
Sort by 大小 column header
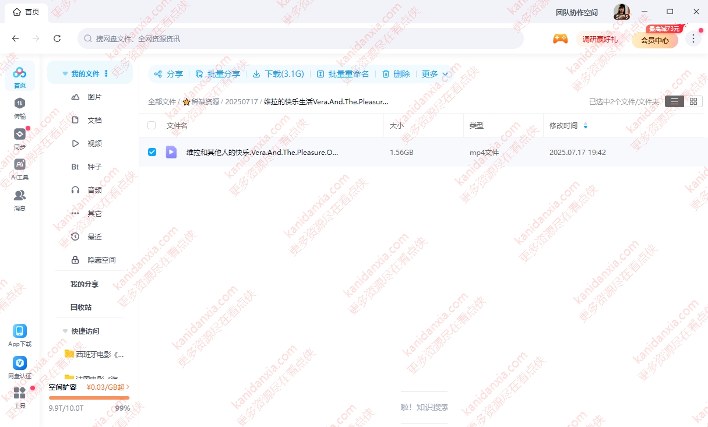(397, 125)
